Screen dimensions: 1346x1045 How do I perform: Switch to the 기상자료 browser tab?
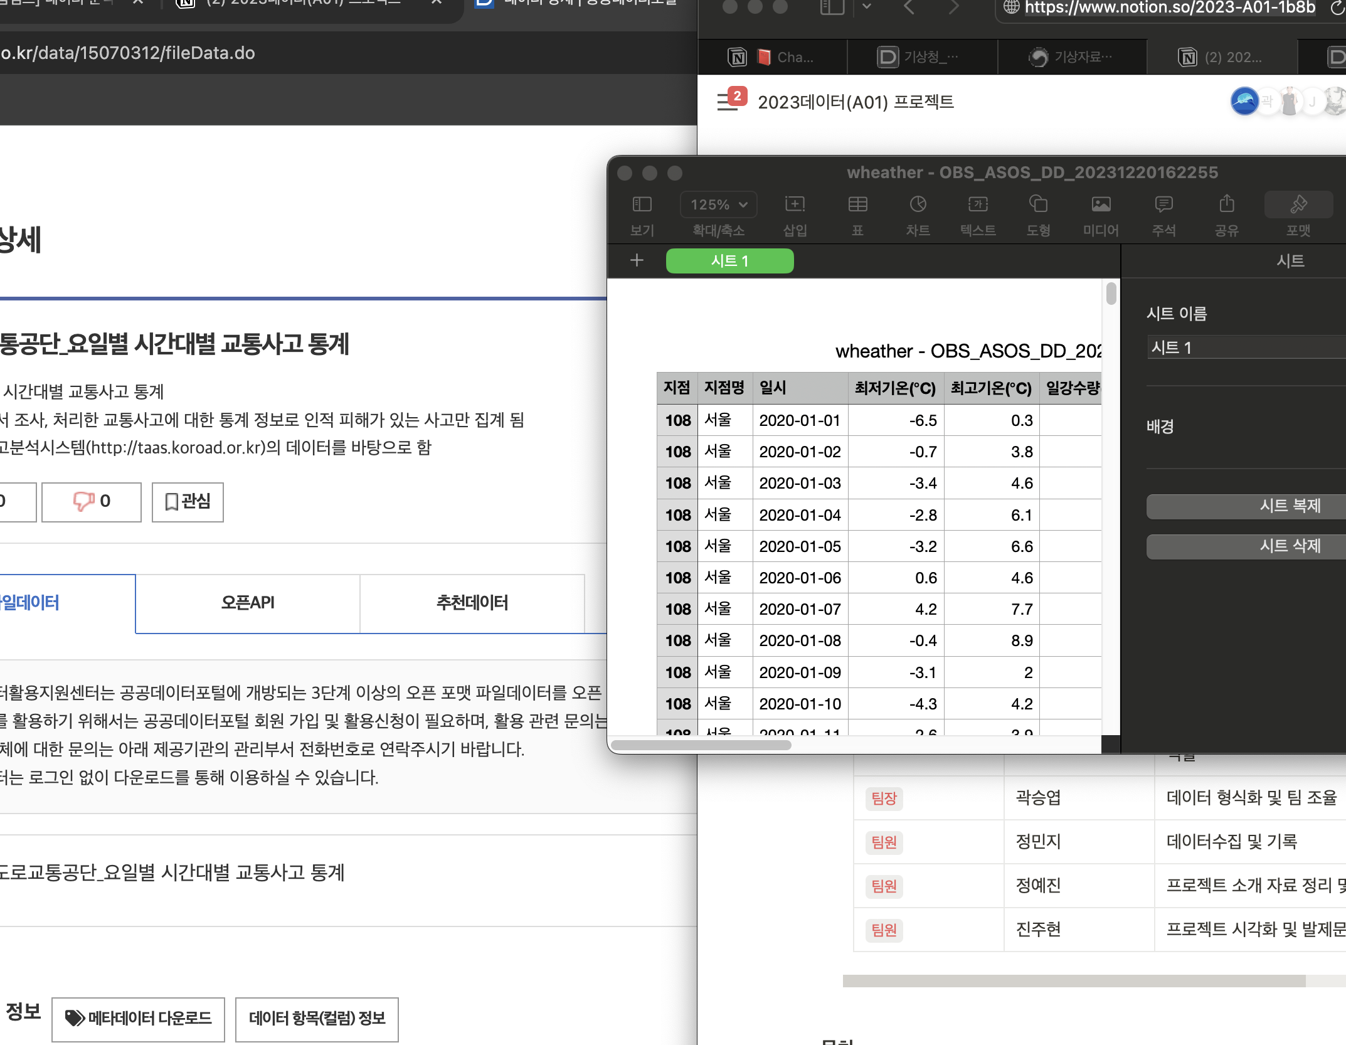(1073, 57)
